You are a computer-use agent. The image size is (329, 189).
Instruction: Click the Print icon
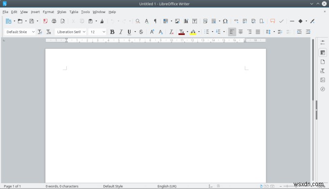click(x=54, y=21)
